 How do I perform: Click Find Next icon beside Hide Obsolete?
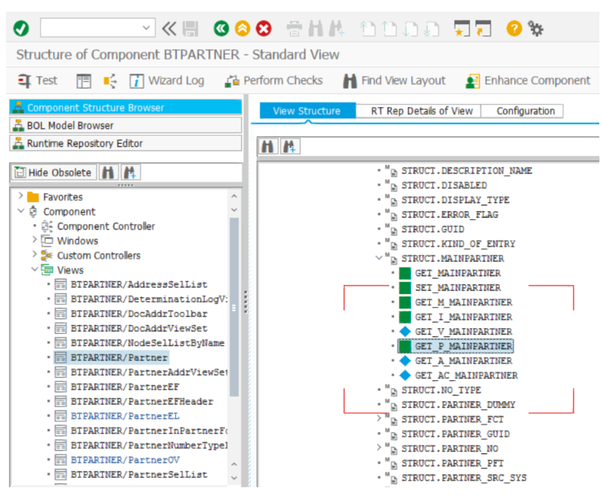[x=130, y=173]
